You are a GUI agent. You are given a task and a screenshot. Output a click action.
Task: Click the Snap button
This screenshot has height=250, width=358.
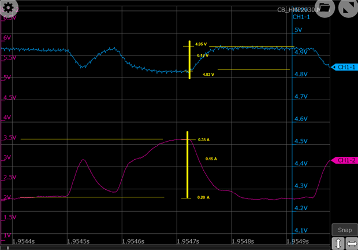coord(345,230)
